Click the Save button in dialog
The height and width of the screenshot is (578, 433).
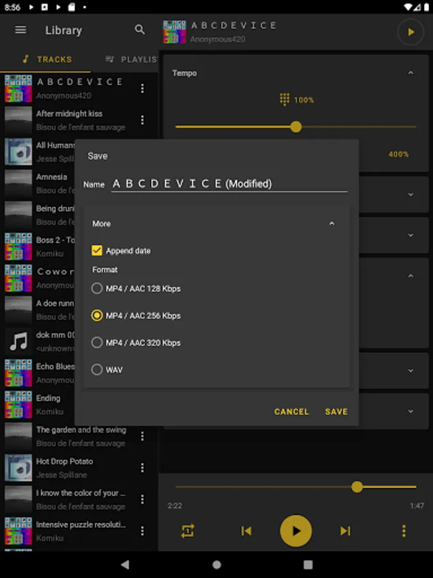coord(336,412)
